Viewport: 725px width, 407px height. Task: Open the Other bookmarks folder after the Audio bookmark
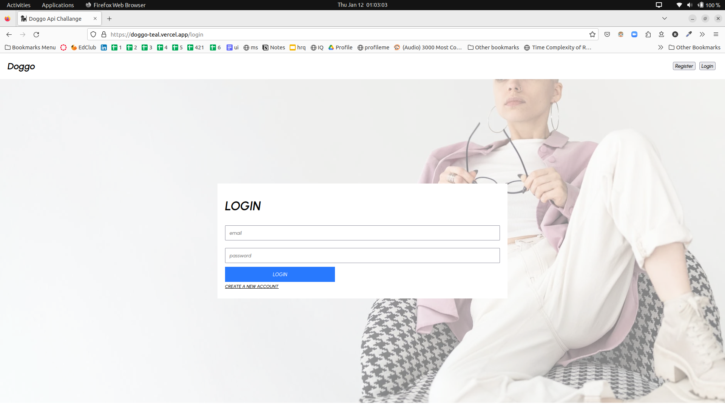[x=493, y=47]
